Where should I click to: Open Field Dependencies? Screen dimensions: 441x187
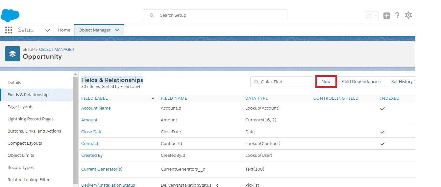pyautogui.click(x=361, y=82)
